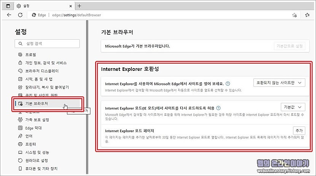Screen dimensions: 316x176
Task: Click the Edge logo in address bar
Action: pos(34,15)
